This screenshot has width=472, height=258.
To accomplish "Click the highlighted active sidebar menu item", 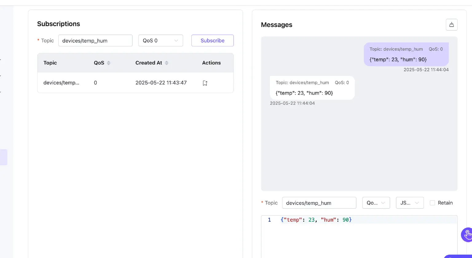I will tap(4, 157).
